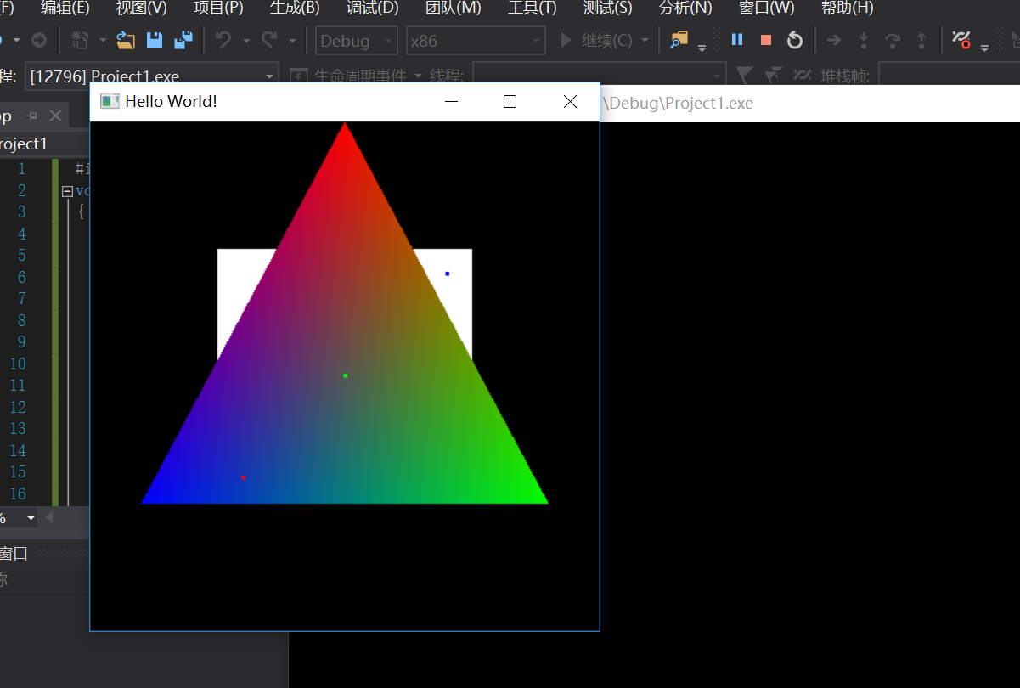Toggle the pin on the editor tab
This screenshot has height=688, width=1020.
tap(32, 116)
